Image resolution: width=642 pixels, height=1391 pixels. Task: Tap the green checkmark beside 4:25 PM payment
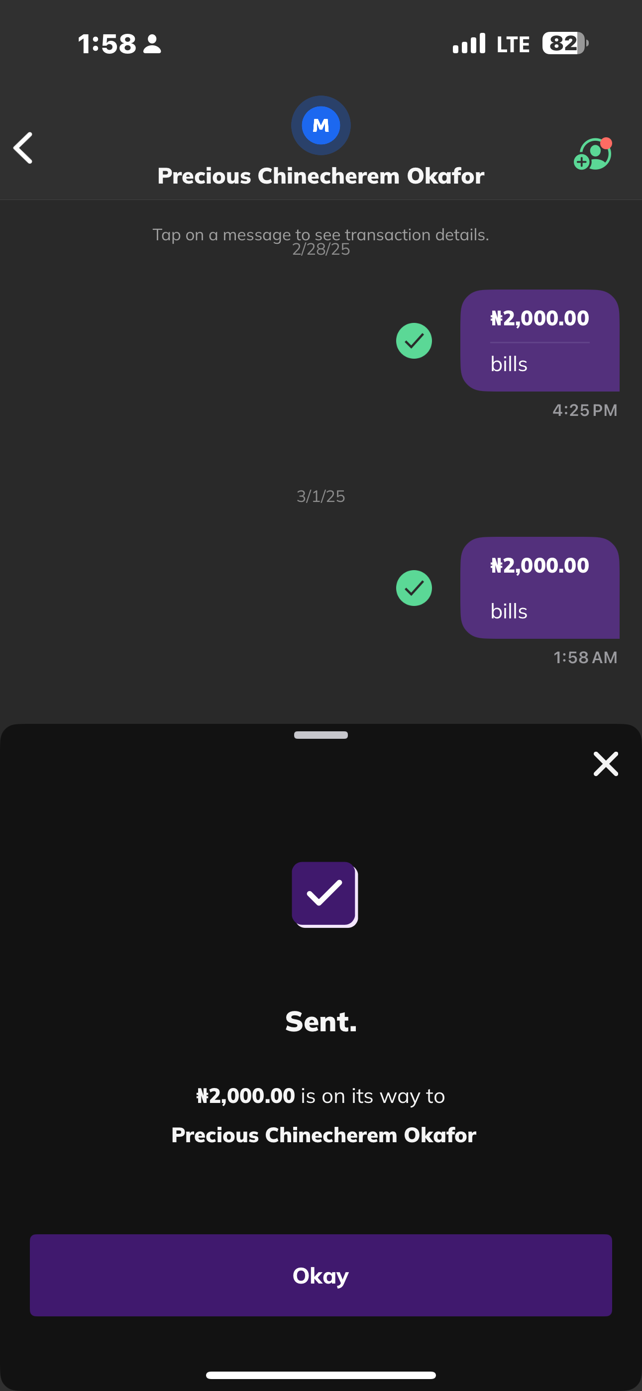(x=414, y=341)
